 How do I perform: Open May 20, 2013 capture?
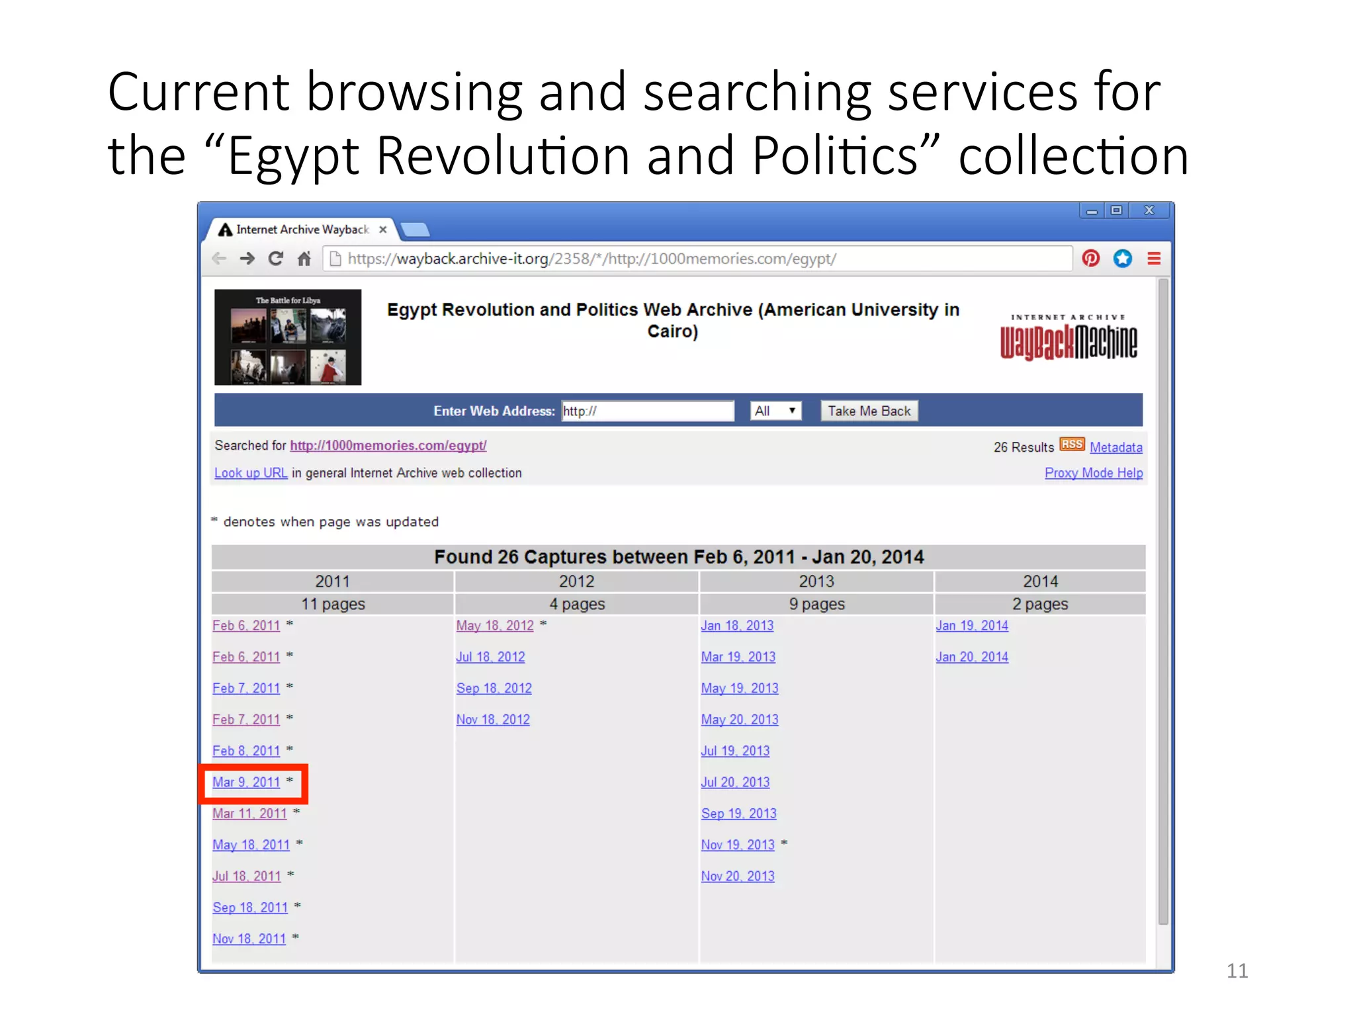pos(740,719)
